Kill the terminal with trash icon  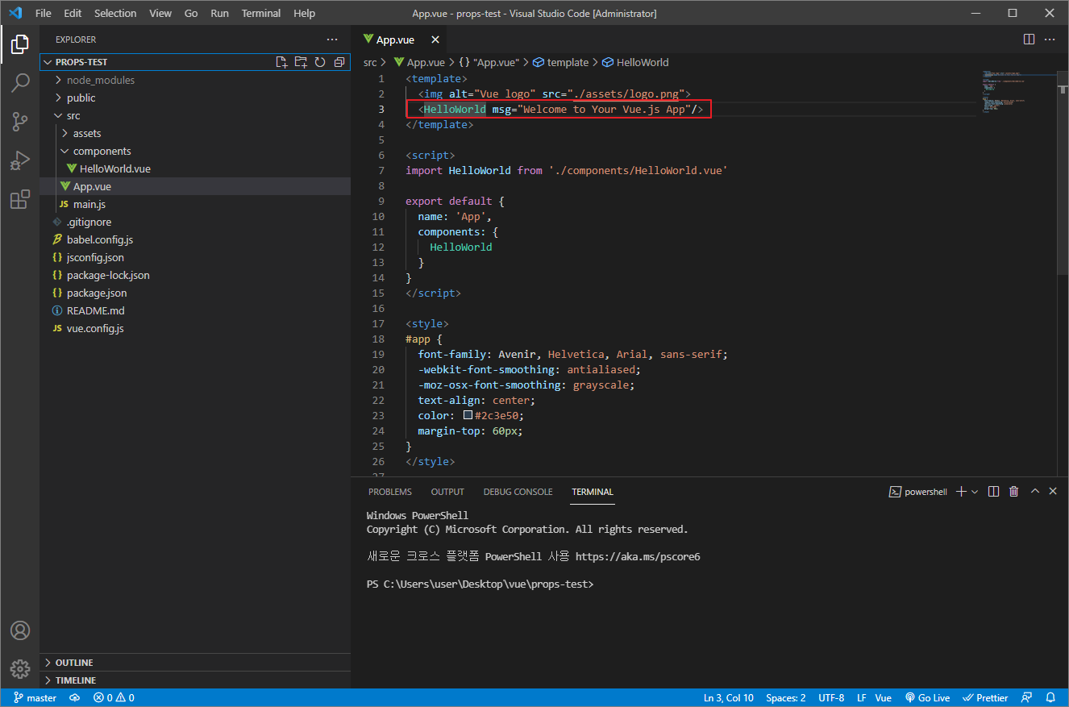pos(1014,492)
